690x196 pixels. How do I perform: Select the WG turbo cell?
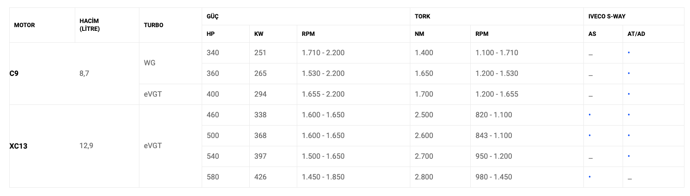tap(150, 63)
